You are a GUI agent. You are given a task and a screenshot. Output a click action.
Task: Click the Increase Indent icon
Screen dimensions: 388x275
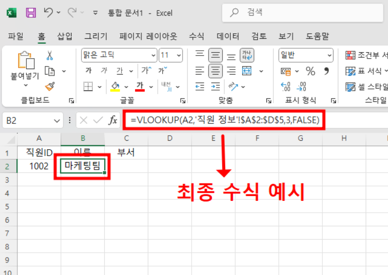point(215,87)
